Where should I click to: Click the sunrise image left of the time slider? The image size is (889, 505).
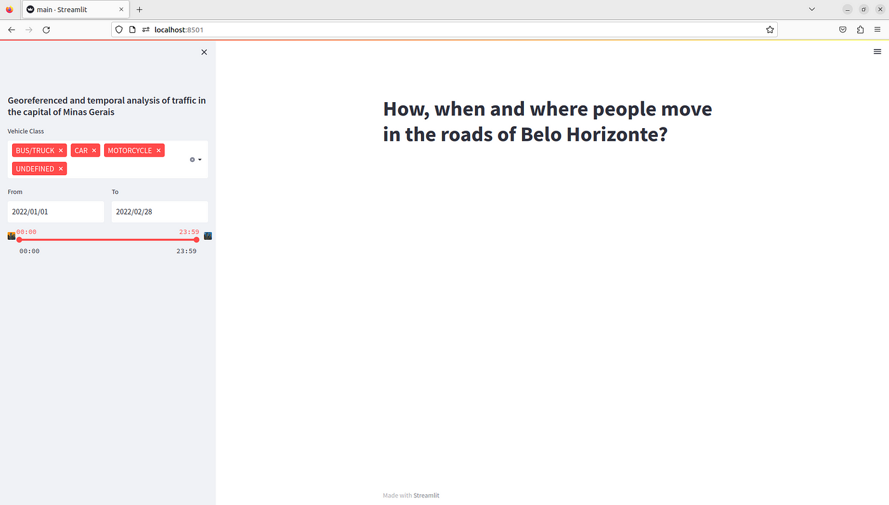pyautogui.click(x=11, y=235)
